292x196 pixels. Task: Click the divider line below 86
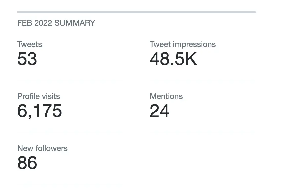click(x=70, y=185)
